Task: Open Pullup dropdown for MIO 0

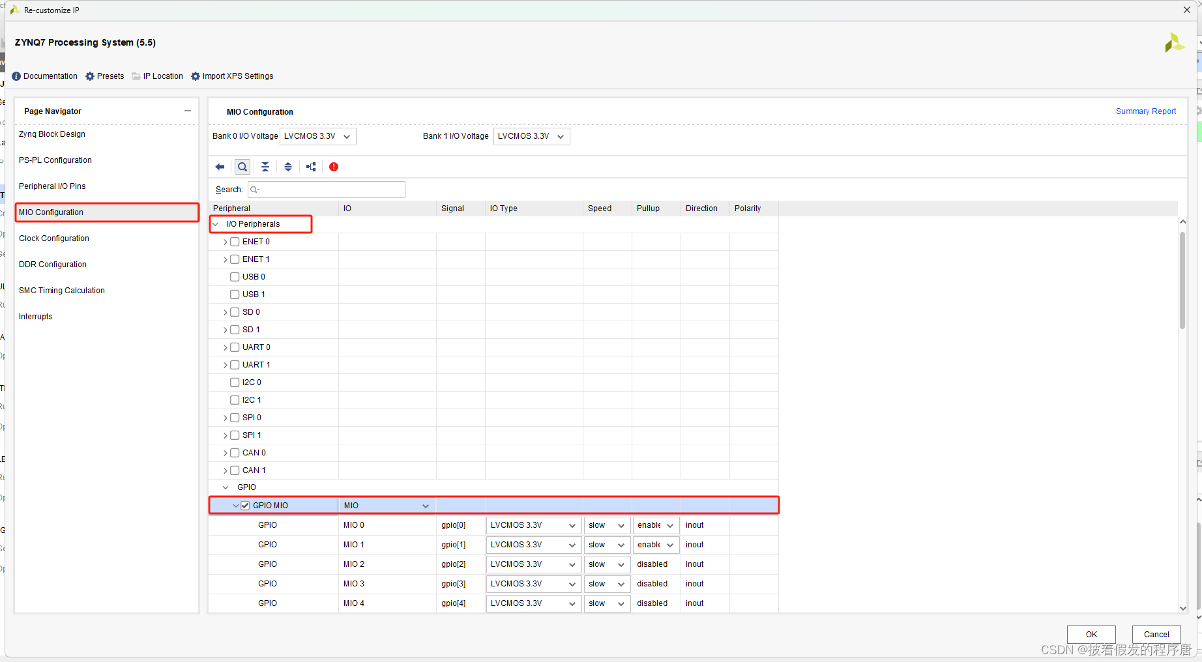Action: [x=656, y=525]
